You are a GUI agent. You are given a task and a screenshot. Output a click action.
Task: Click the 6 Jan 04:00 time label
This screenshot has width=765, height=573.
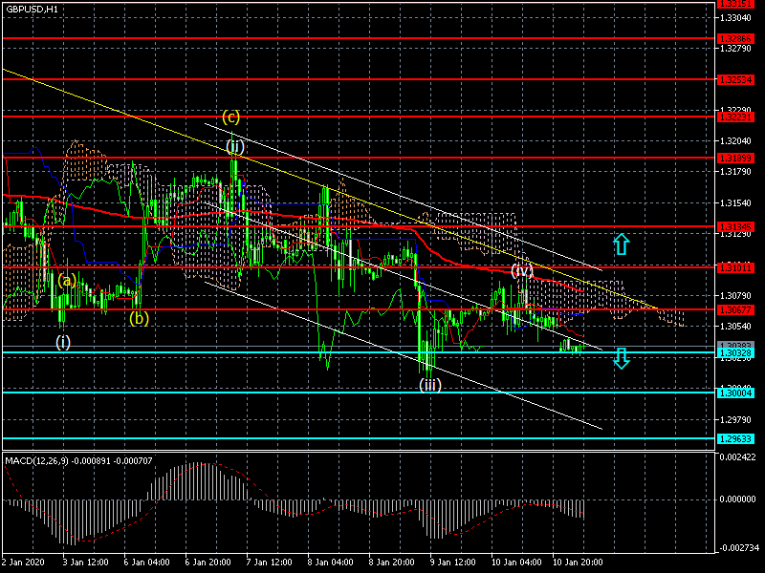(146, 562)
